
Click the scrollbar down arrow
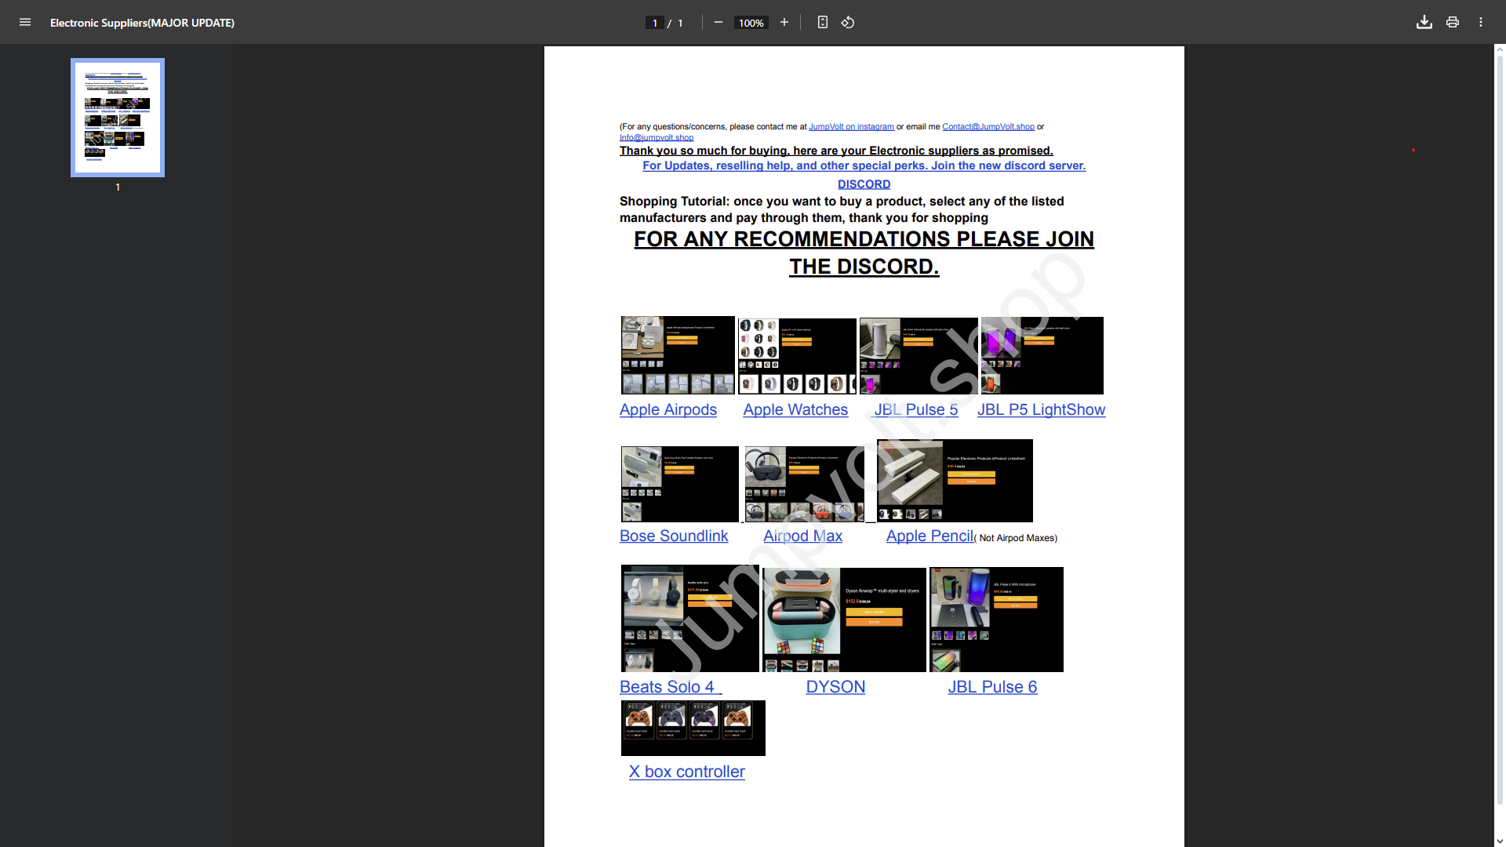(1500, 841)
